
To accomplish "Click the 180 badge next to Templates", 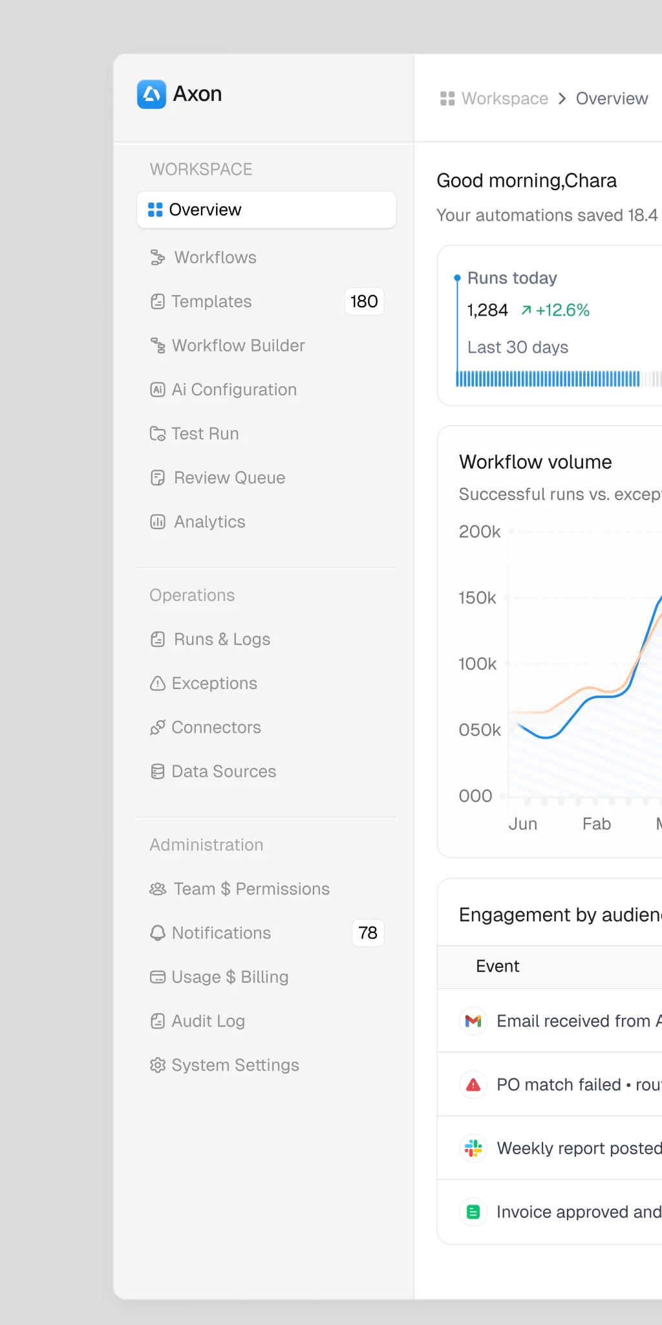I will pyautogui.click(x=364, y=301).
